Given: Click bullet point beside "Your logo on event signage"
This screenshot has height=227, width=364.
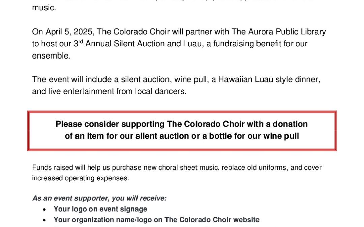Looking at the screenshot, I should coord(45,209).
